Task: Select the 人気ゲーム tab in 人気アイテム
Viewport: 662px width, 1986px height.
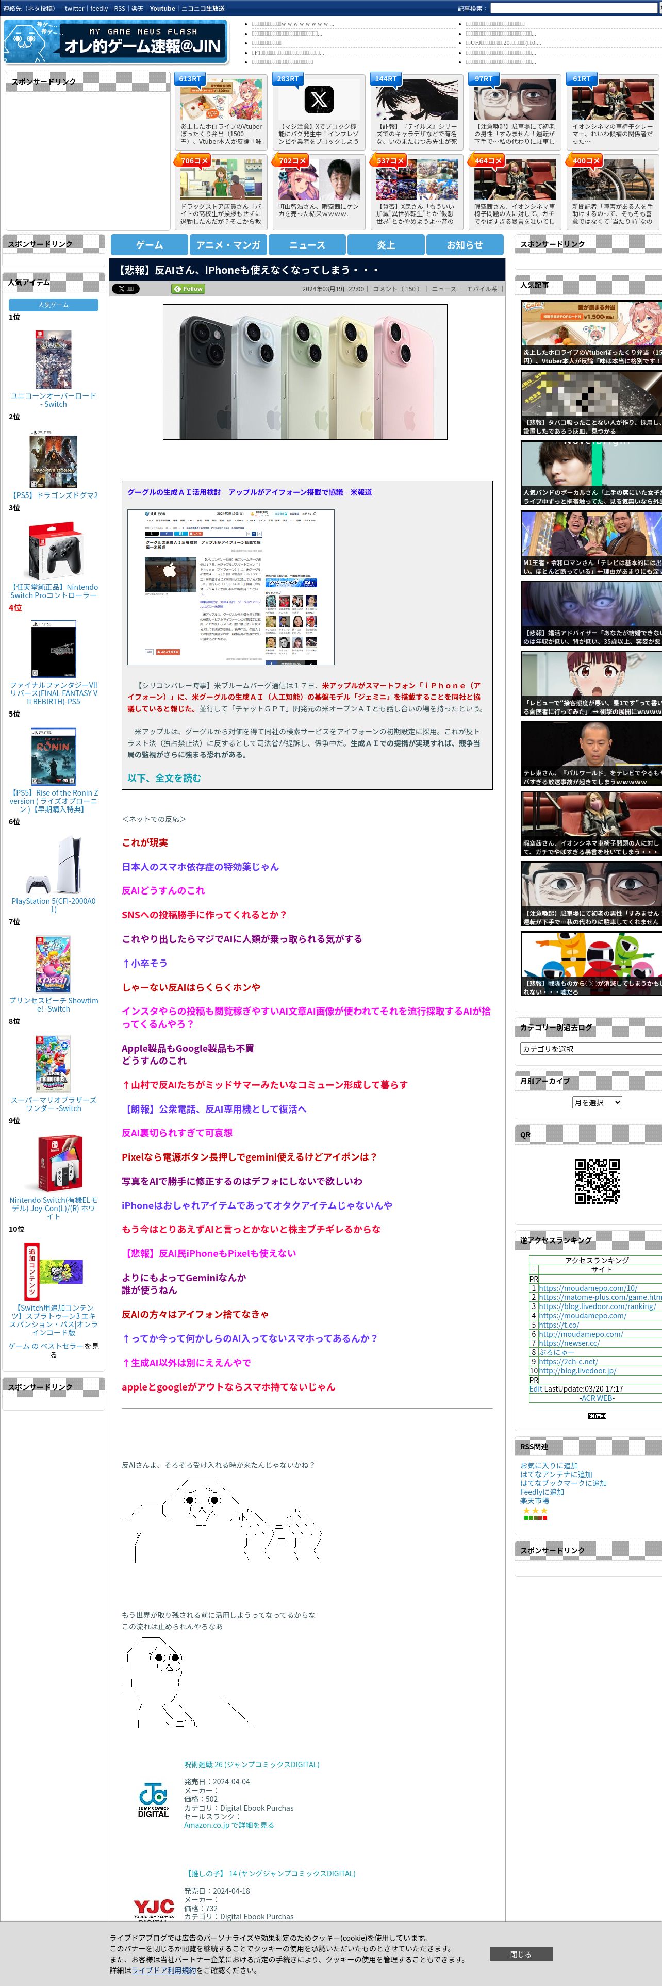Action: pyautogui.click(x=53, y=305)
